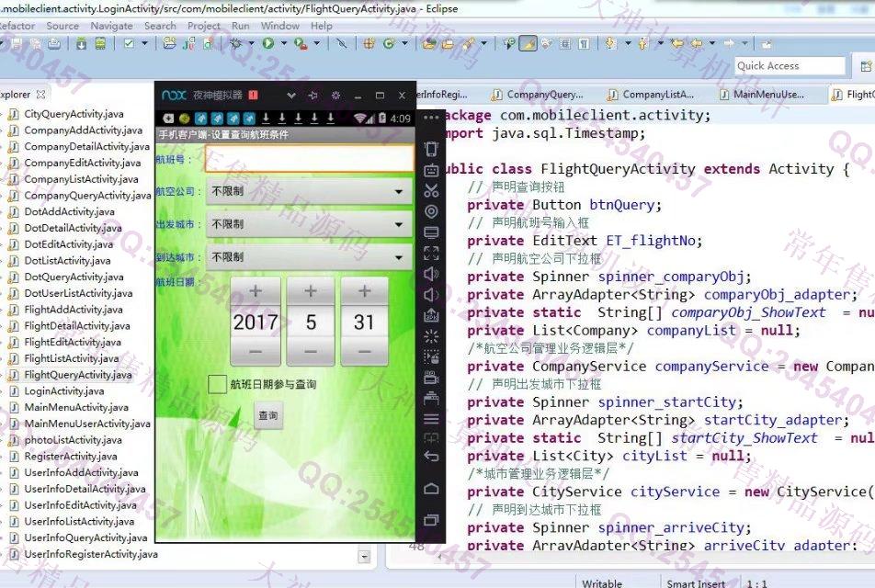Click Nox sidebar scissors screenshot icon

coord(431,190)
